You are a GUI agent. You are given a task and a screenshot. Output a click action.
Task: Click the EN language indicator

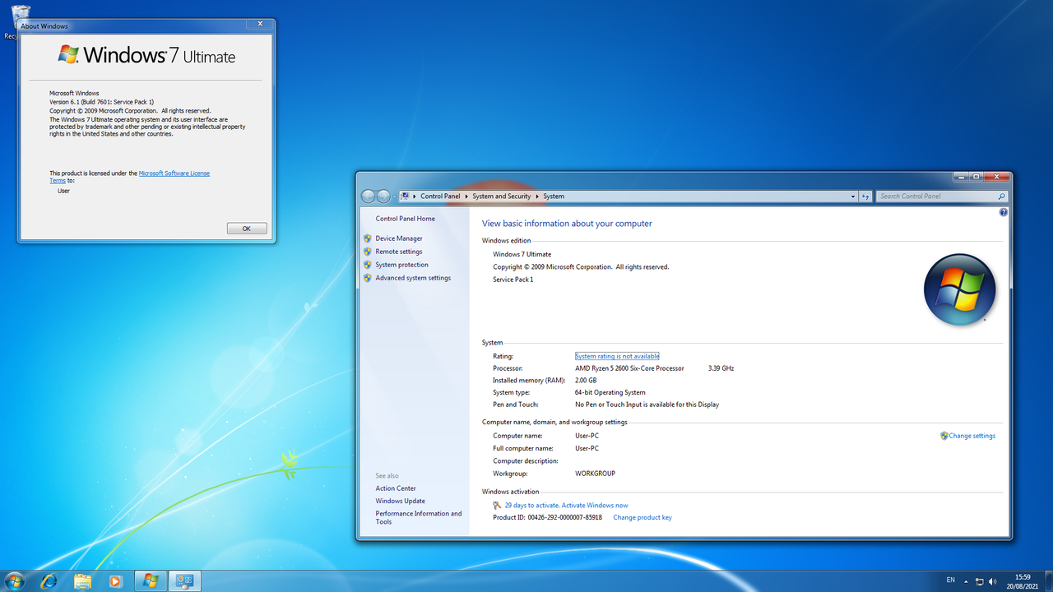point(951,580)
